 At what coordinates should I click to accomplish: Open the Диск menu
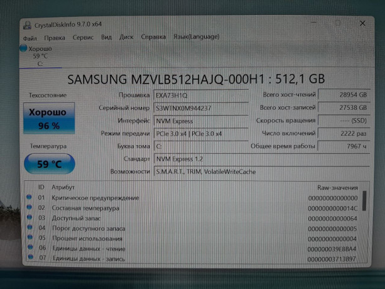click(126, 37)
